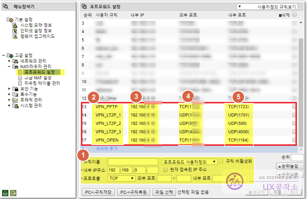Select 라우팅 테이블 관리 in the tree
Image resolution: width=307 pixels, height=199 pixels.
42,83
